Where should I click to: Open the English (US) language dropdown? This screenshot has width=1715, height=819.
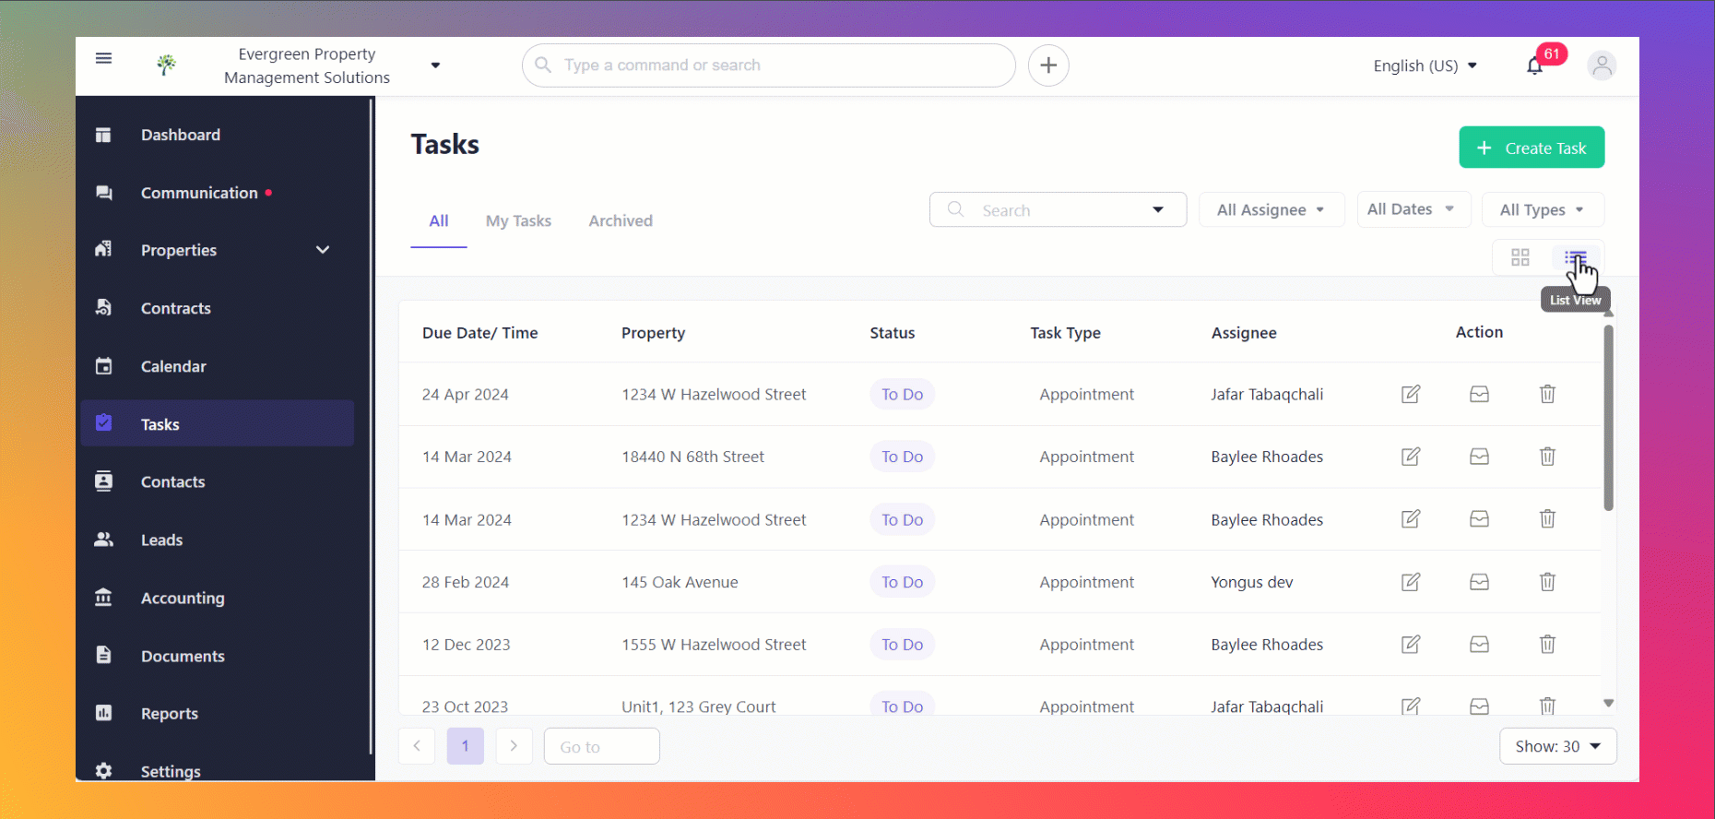pyautogui.click(x=1425, y=65)
